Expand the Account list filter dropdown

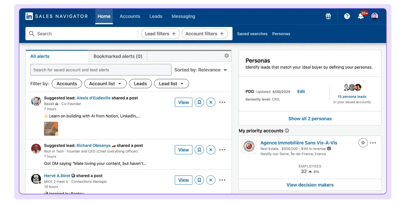pyautogui.click(x=105, y=84)
